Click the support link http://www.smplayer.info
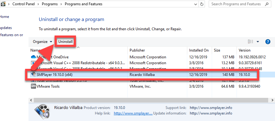The width and height of the screenshot is (275, 121). [211, 107]
